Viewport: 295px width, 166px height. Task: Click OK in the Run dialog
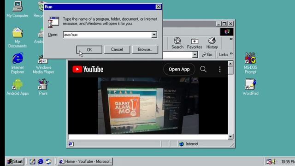click(89, 49)
